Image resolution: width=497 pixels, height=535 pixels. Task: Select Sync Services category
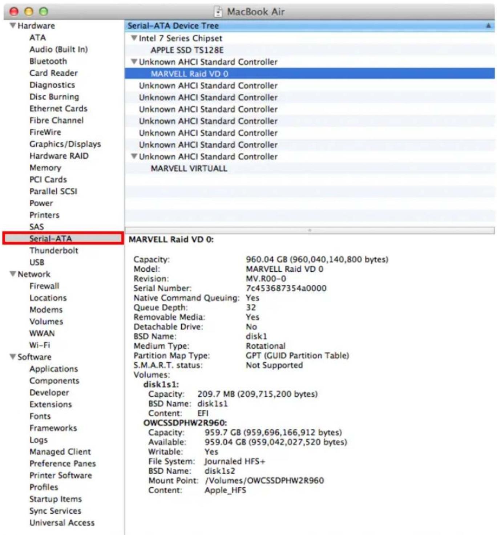pyautogui.click(x=56, y=511)
